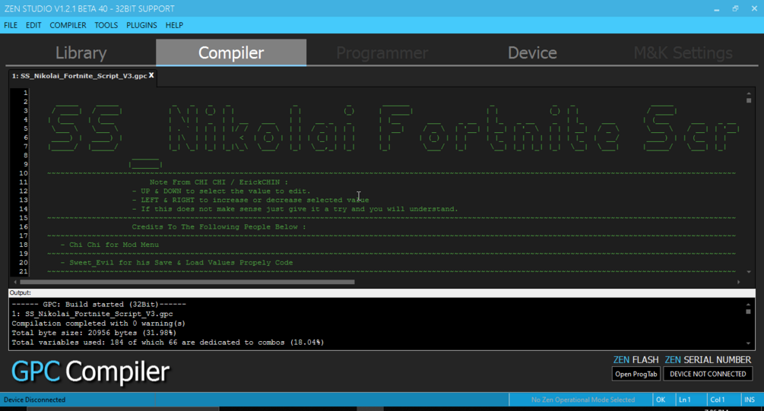Click the horizontal scroll right arrow

point(739,282)
